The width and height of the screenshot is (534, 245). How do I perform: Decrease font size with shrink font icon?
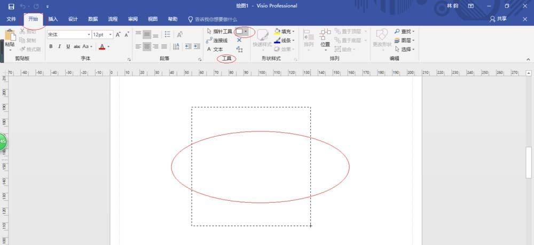pyautogui.click(x=127, y=34)
